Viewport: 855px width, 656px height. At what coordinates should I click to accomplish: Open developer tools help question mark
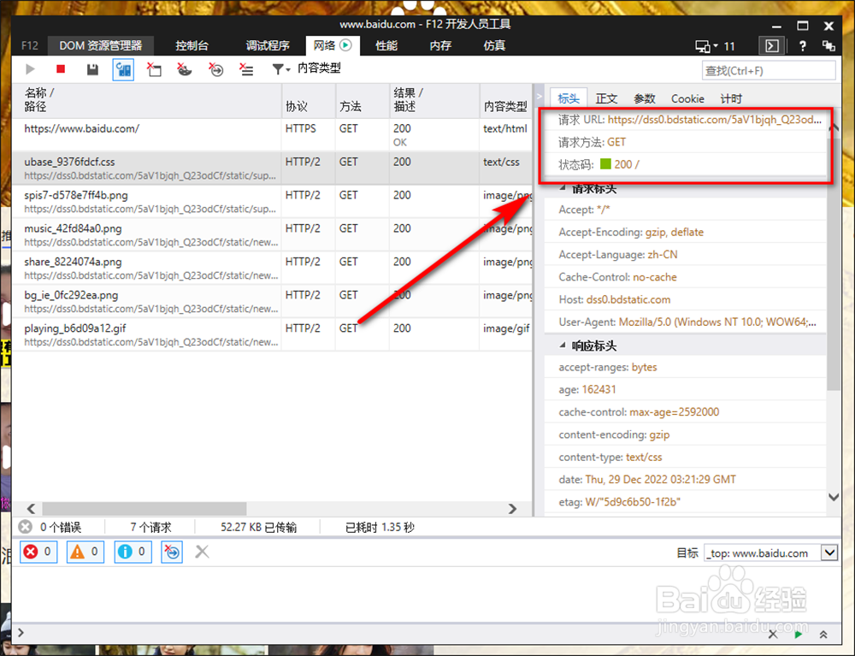click(x=802, y=46)
